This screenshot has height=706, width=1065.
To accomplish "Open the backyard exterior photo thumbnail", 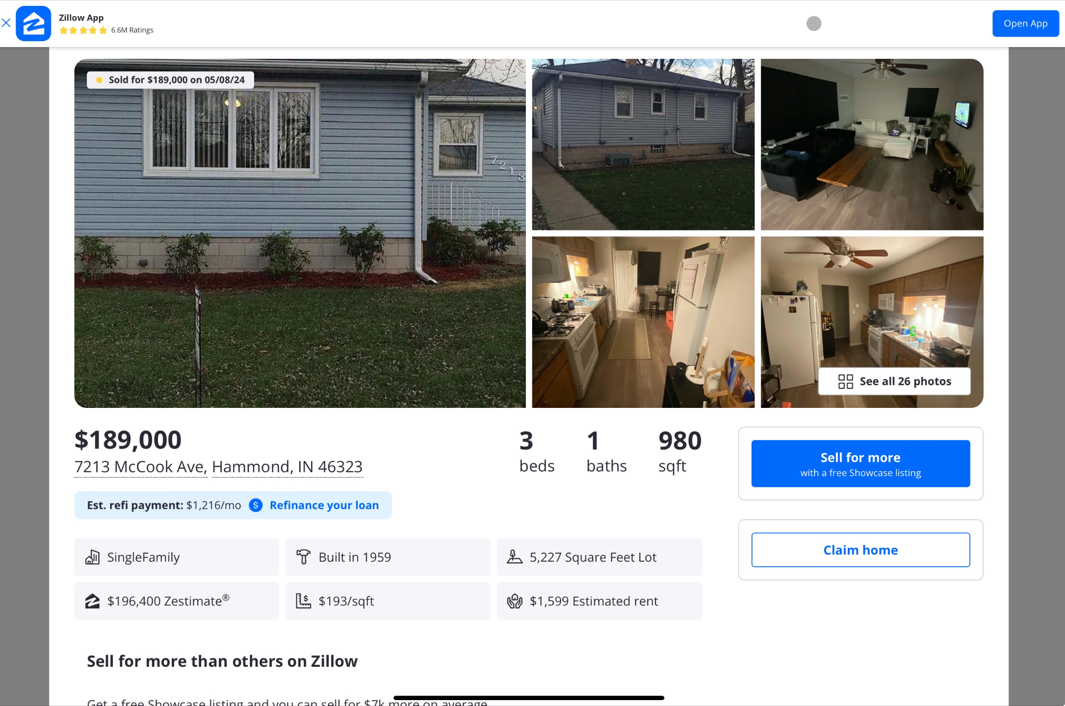I will coord(643,145).
